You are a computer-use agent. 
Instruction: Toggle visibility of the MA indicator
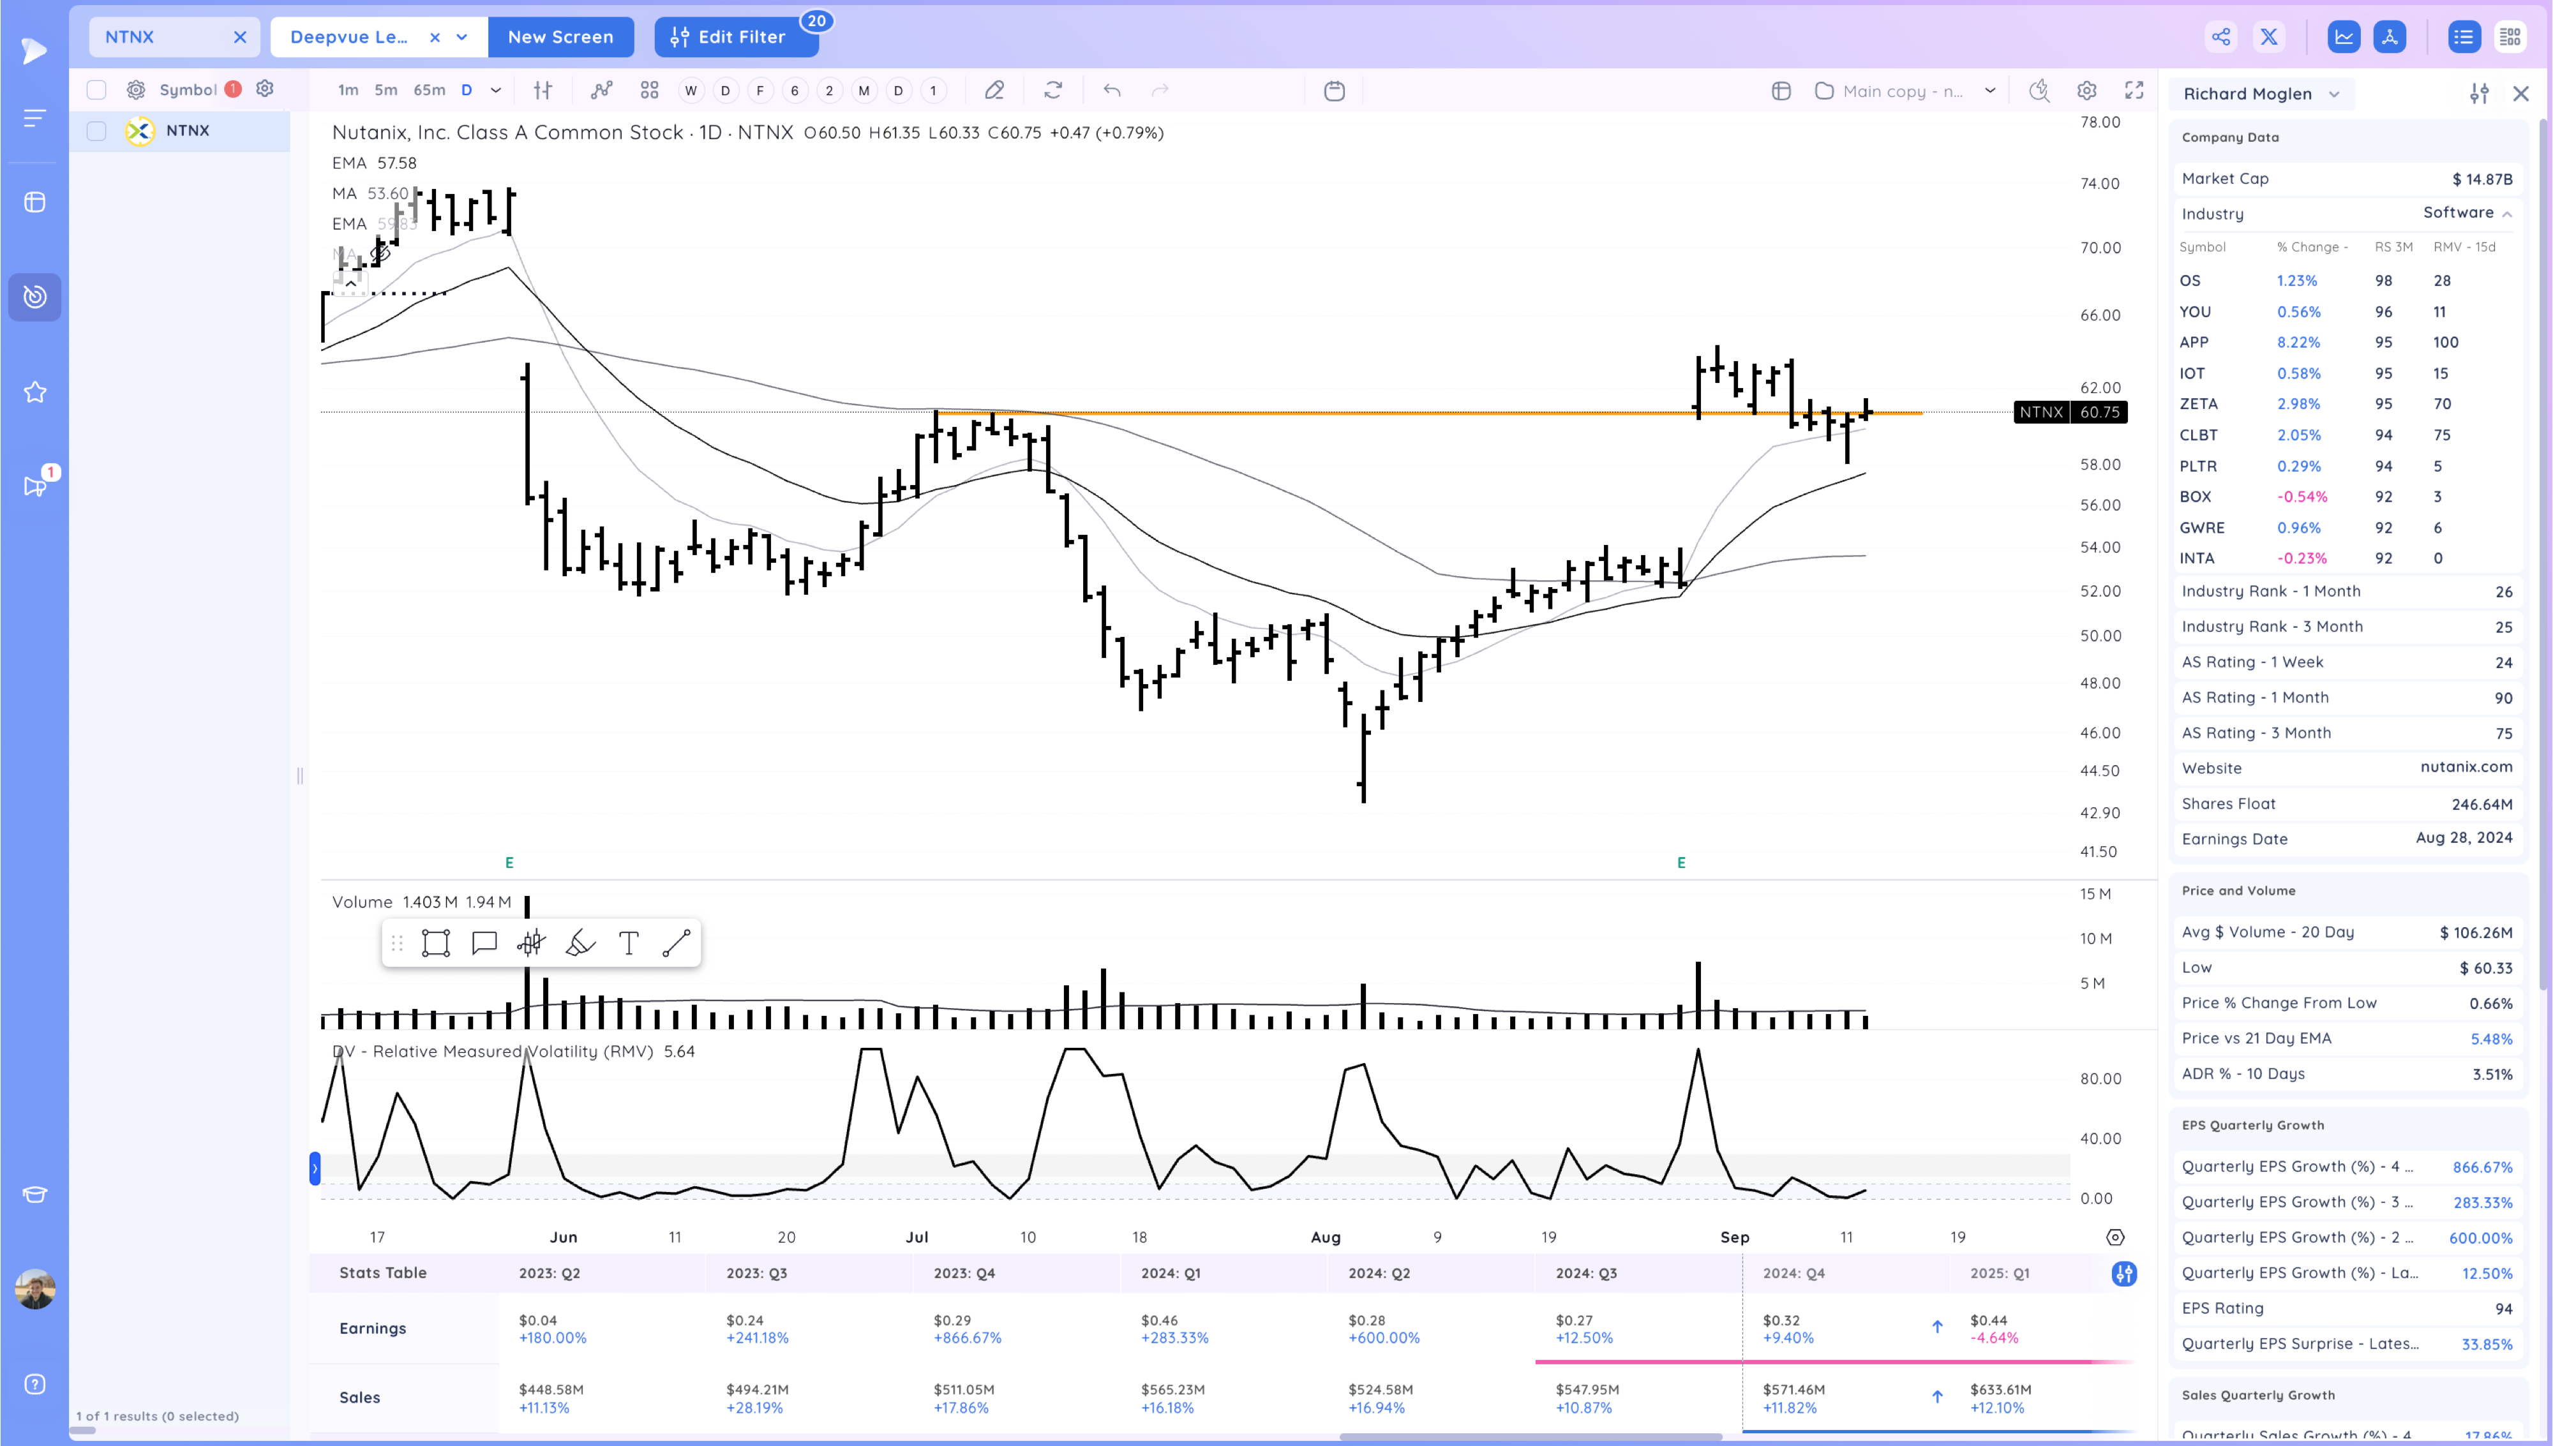click(x=379, y=253)
